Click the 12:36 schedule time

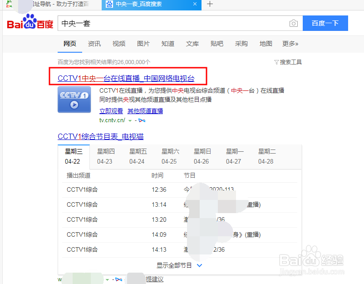(159, 189)
